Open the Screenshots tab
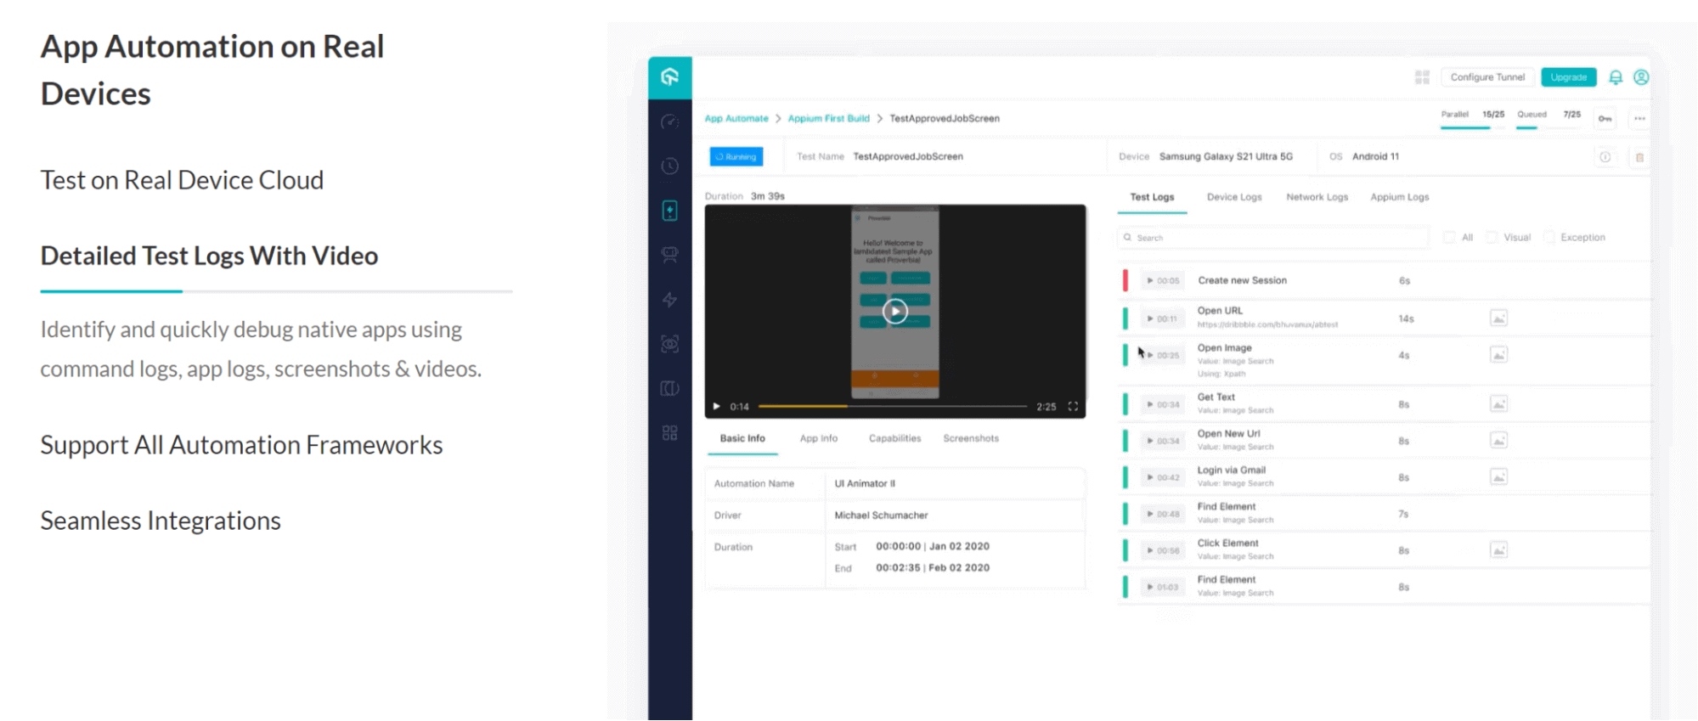The width and height of the screenshot is (1698, 721). pos(971,438)
